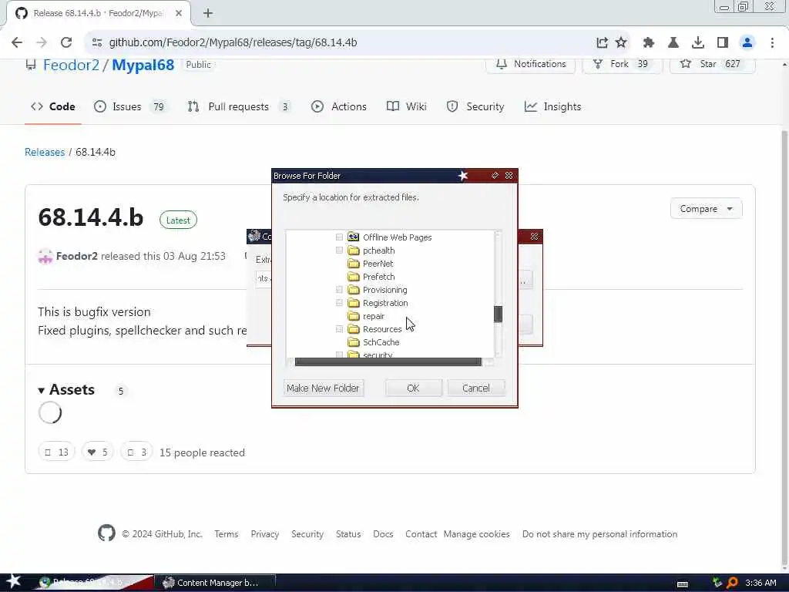Viewport: 789px width, 592px height.
Task: Close the Release 68.14.4.b browser tab
Action: (x=179, y=13)
